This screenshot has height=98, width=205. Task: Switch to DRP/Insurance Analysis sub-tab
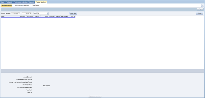point(22,5)
